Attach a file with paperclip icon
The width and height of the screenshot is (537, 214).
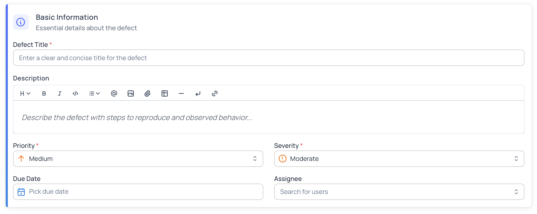[x=147, y=93]
